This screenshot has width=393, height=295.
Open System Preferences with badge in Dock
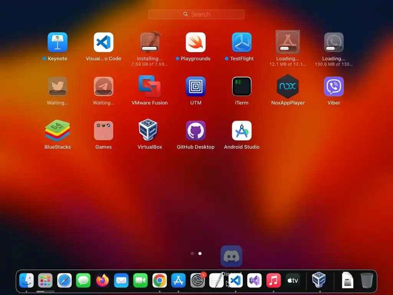(198, 280)
